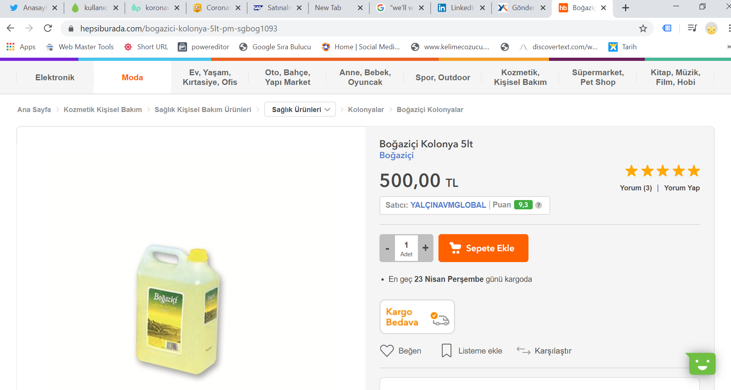731x390 pixels.
Task: Click the Karşılaştır compare arrows
Action: click(x=523, y=351)
